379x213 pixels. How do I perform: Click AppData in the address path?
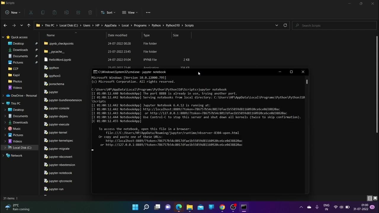110,25
